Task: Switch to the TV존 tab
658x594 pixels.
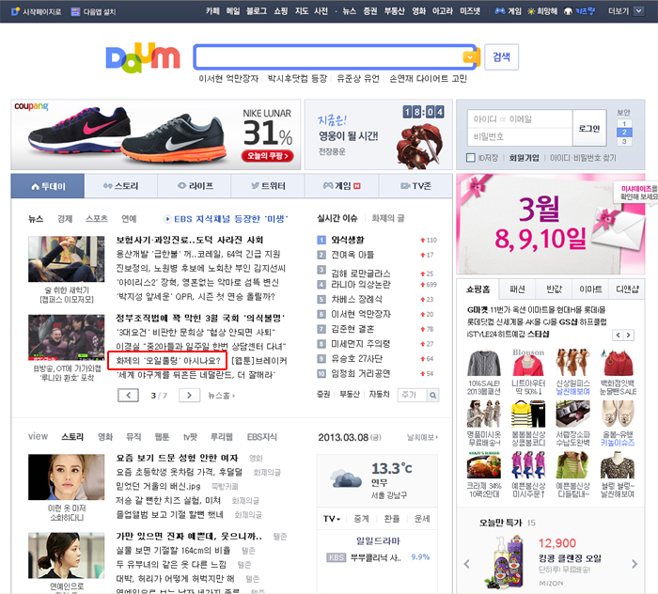Action: 415,186
